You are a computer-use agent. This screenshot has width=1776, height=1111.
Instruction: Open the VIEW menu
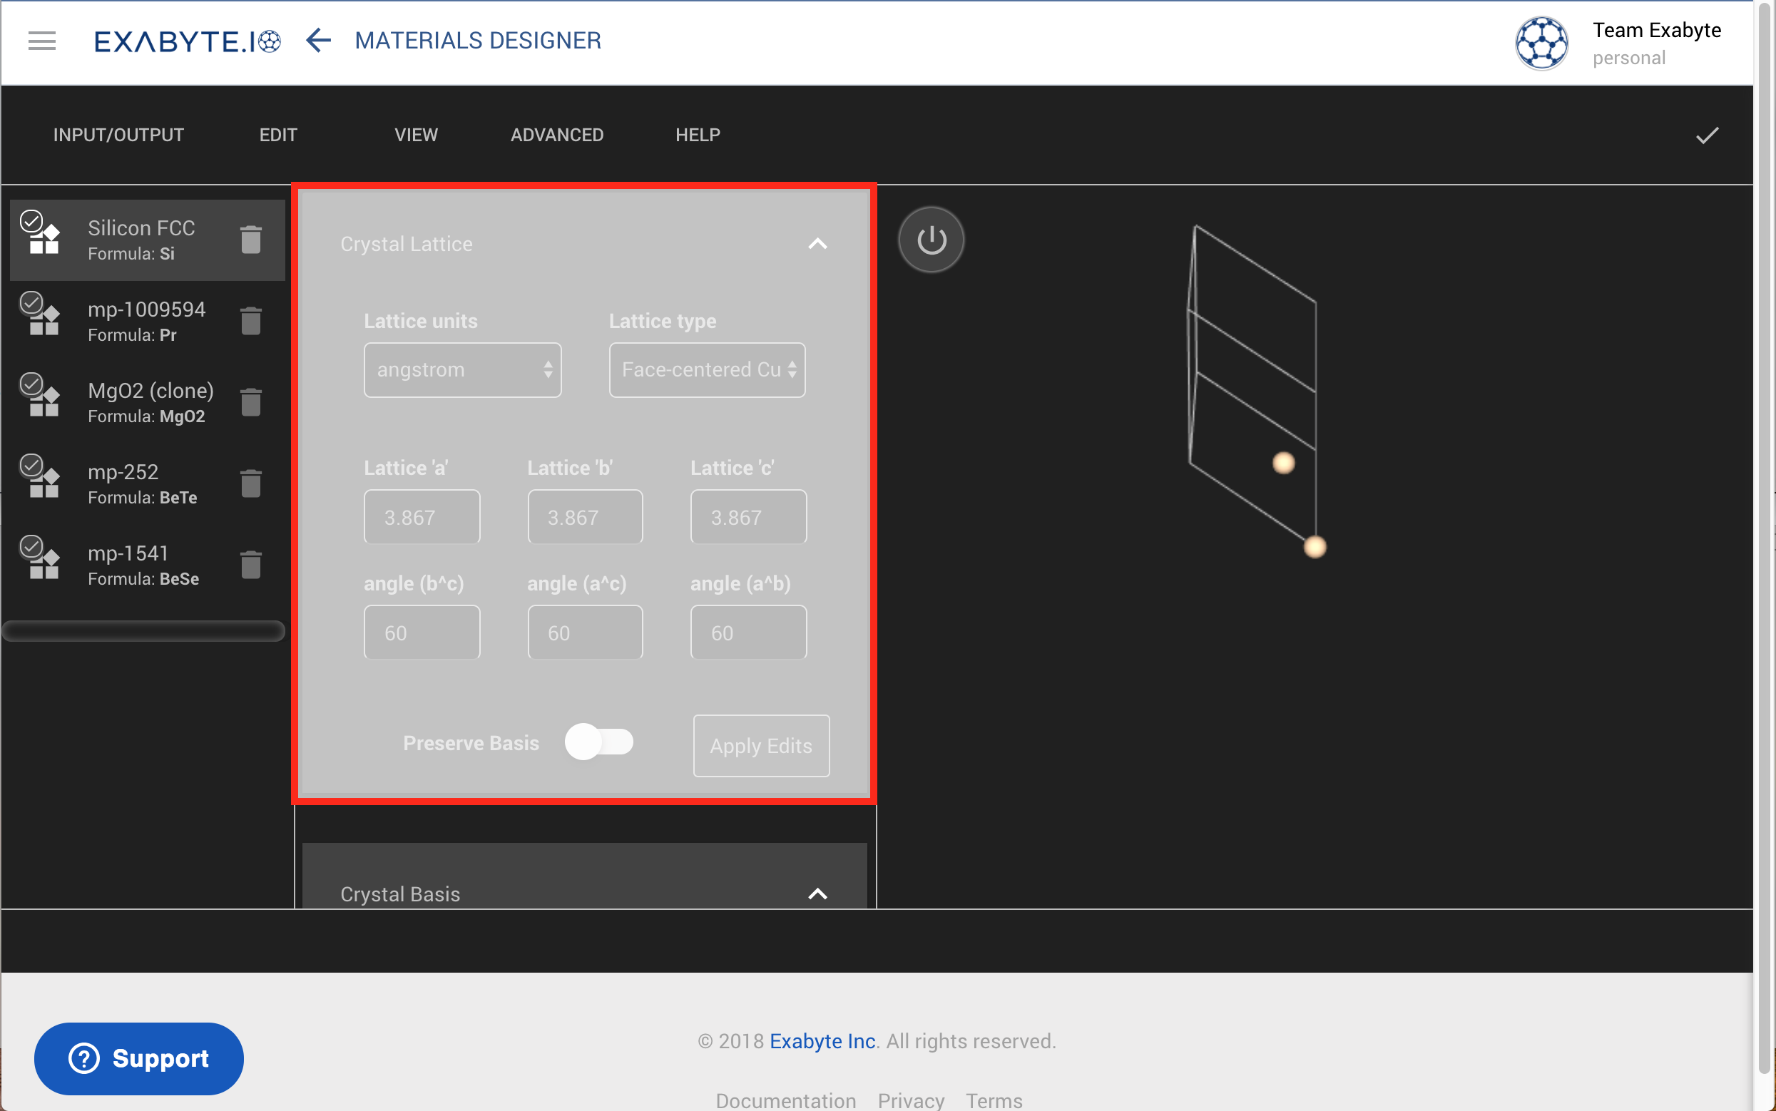(415, 135)
